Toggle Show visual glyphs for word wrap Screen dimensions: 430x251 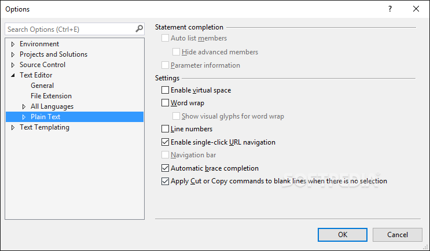[176, 116]
